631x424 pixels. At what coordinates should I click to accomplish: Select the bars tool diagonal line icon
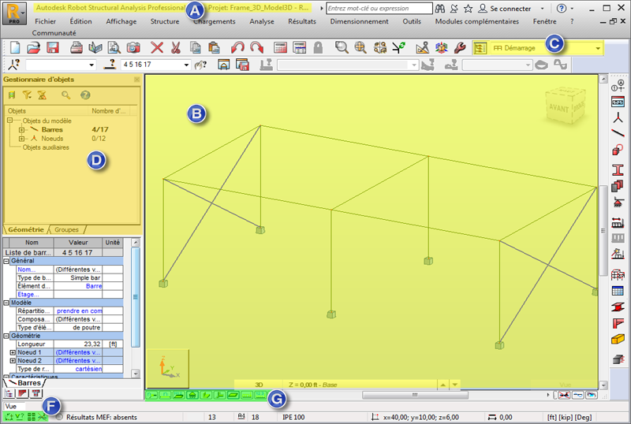coord(618,133)
